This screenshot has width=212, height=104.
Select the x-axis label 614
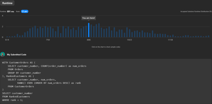(7, 40)
